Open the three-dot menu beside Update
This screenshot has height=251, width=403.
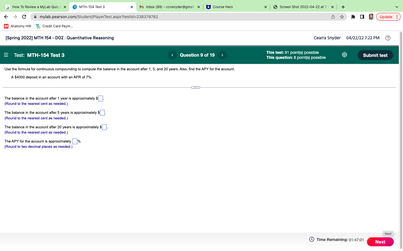(x=397, y=17)
